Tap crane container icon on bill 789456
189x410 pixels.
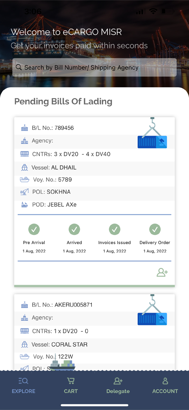(x=152, y=133)
